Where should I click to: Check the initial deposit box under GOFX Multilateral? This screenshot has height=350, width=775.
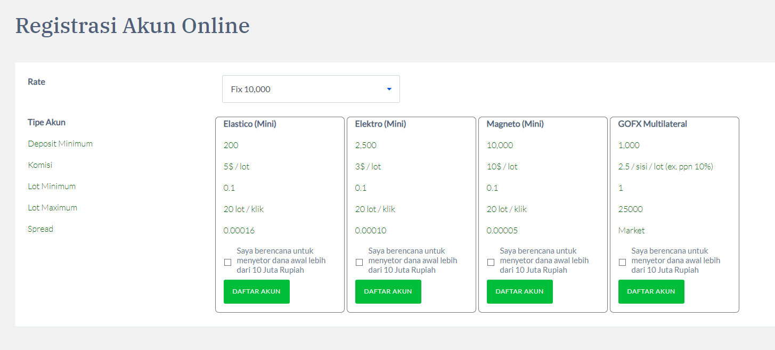[x=622, y=262]
